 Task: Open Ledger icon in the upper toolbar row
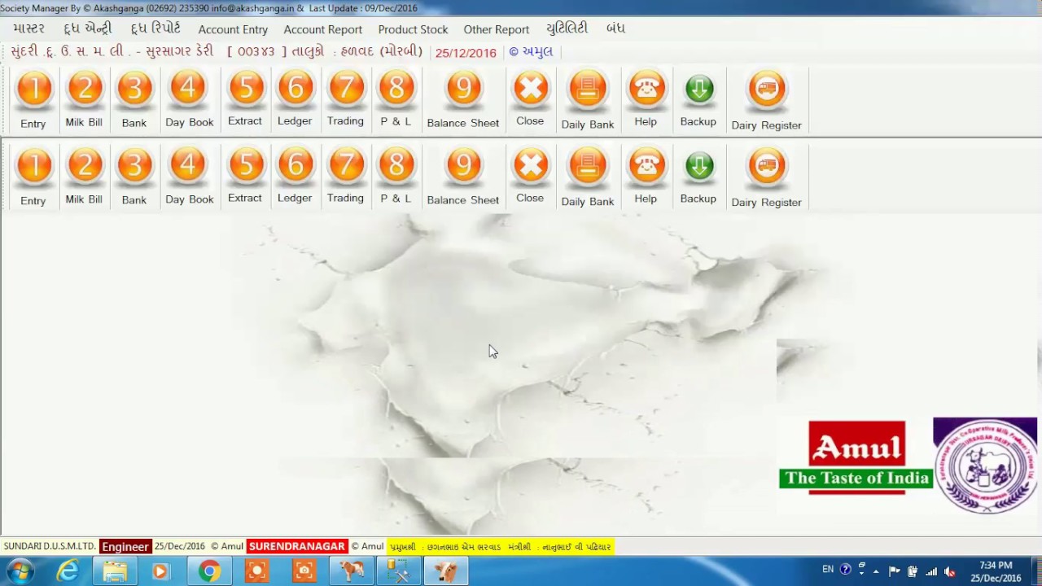click(295, 99)
